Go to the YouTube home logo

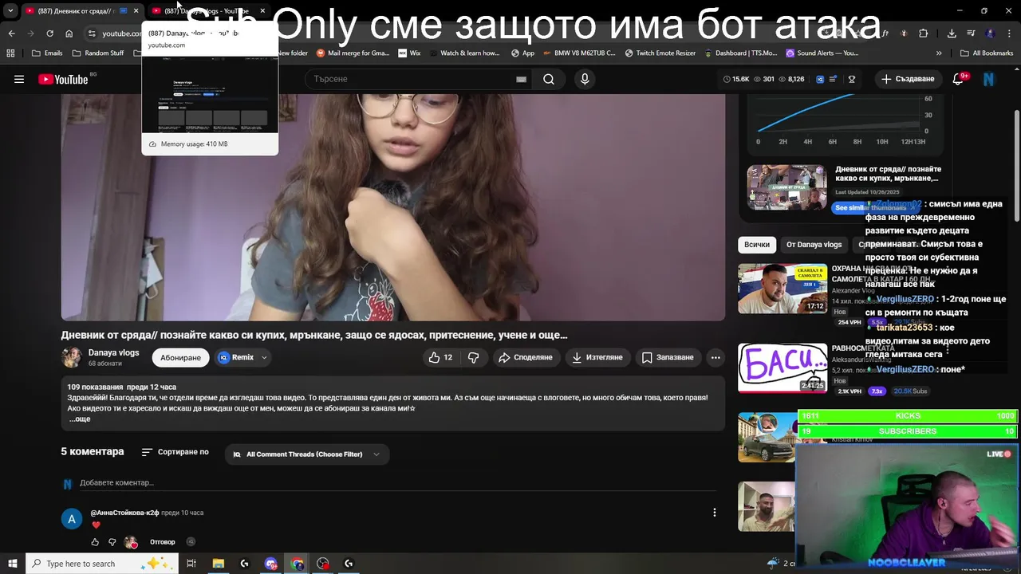point(63,79)
